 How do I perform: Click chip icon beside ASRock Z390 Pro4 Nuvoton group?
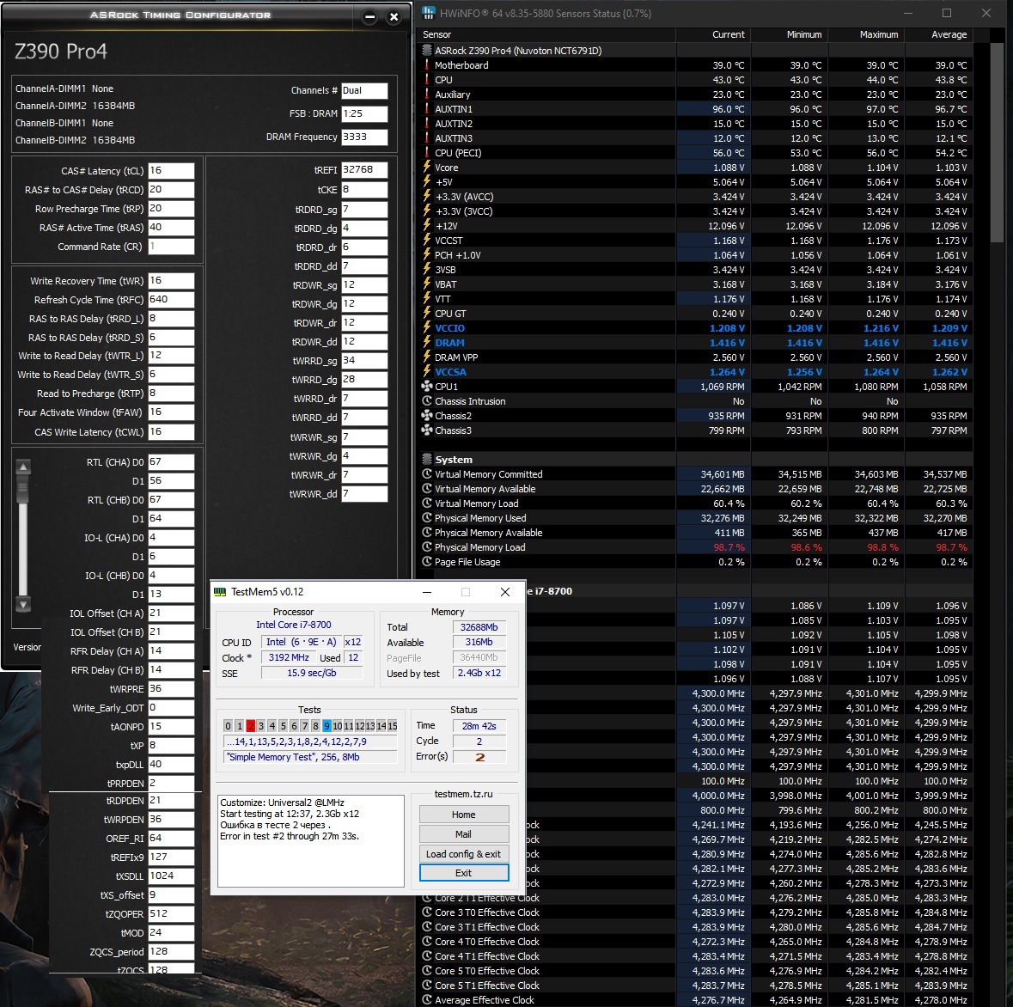[426, 51]
